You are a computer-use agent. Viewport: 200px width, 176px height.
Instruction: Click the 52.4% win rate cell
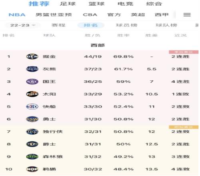click(124, 106)
